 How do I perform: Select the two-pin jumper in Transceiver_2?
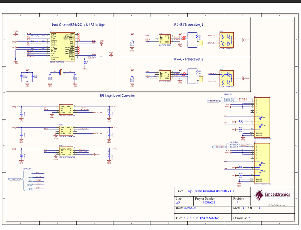point(201,79)
